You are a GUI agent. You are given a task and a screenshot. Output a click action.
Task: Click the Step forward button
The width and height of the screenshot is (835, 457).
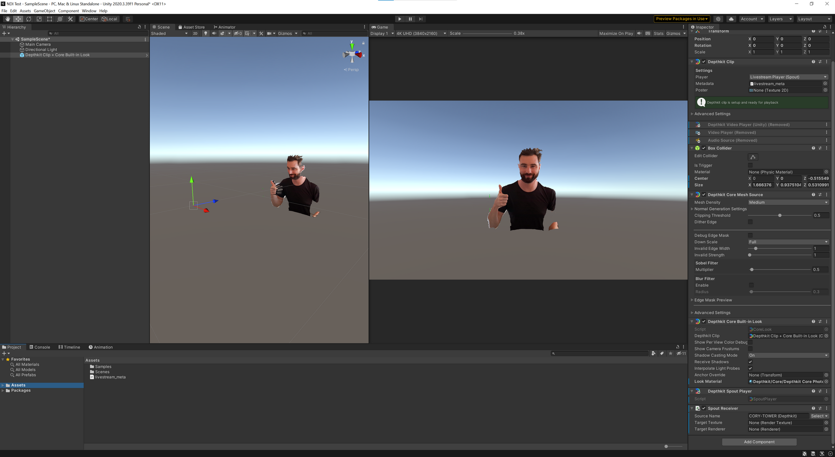tap(420, 19)
